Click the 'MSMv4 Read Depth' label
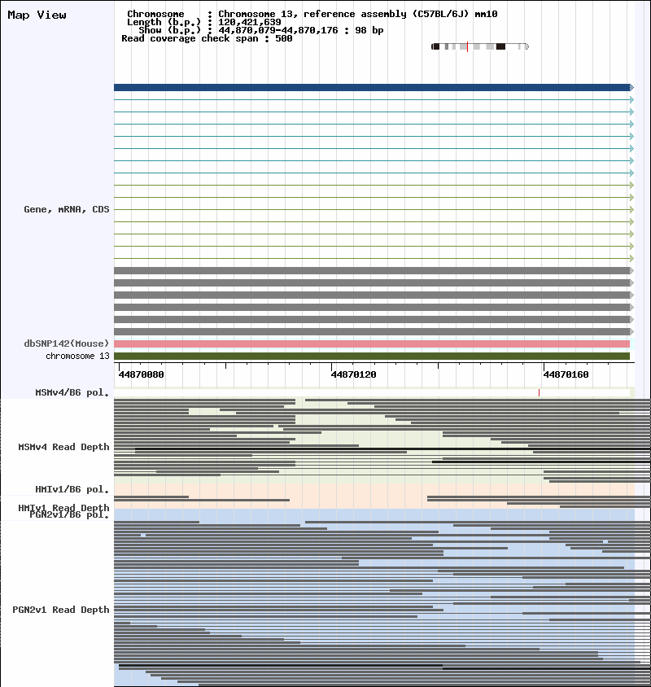The height and width of the screenshot is (687, 651). click(x=64, y=447)
